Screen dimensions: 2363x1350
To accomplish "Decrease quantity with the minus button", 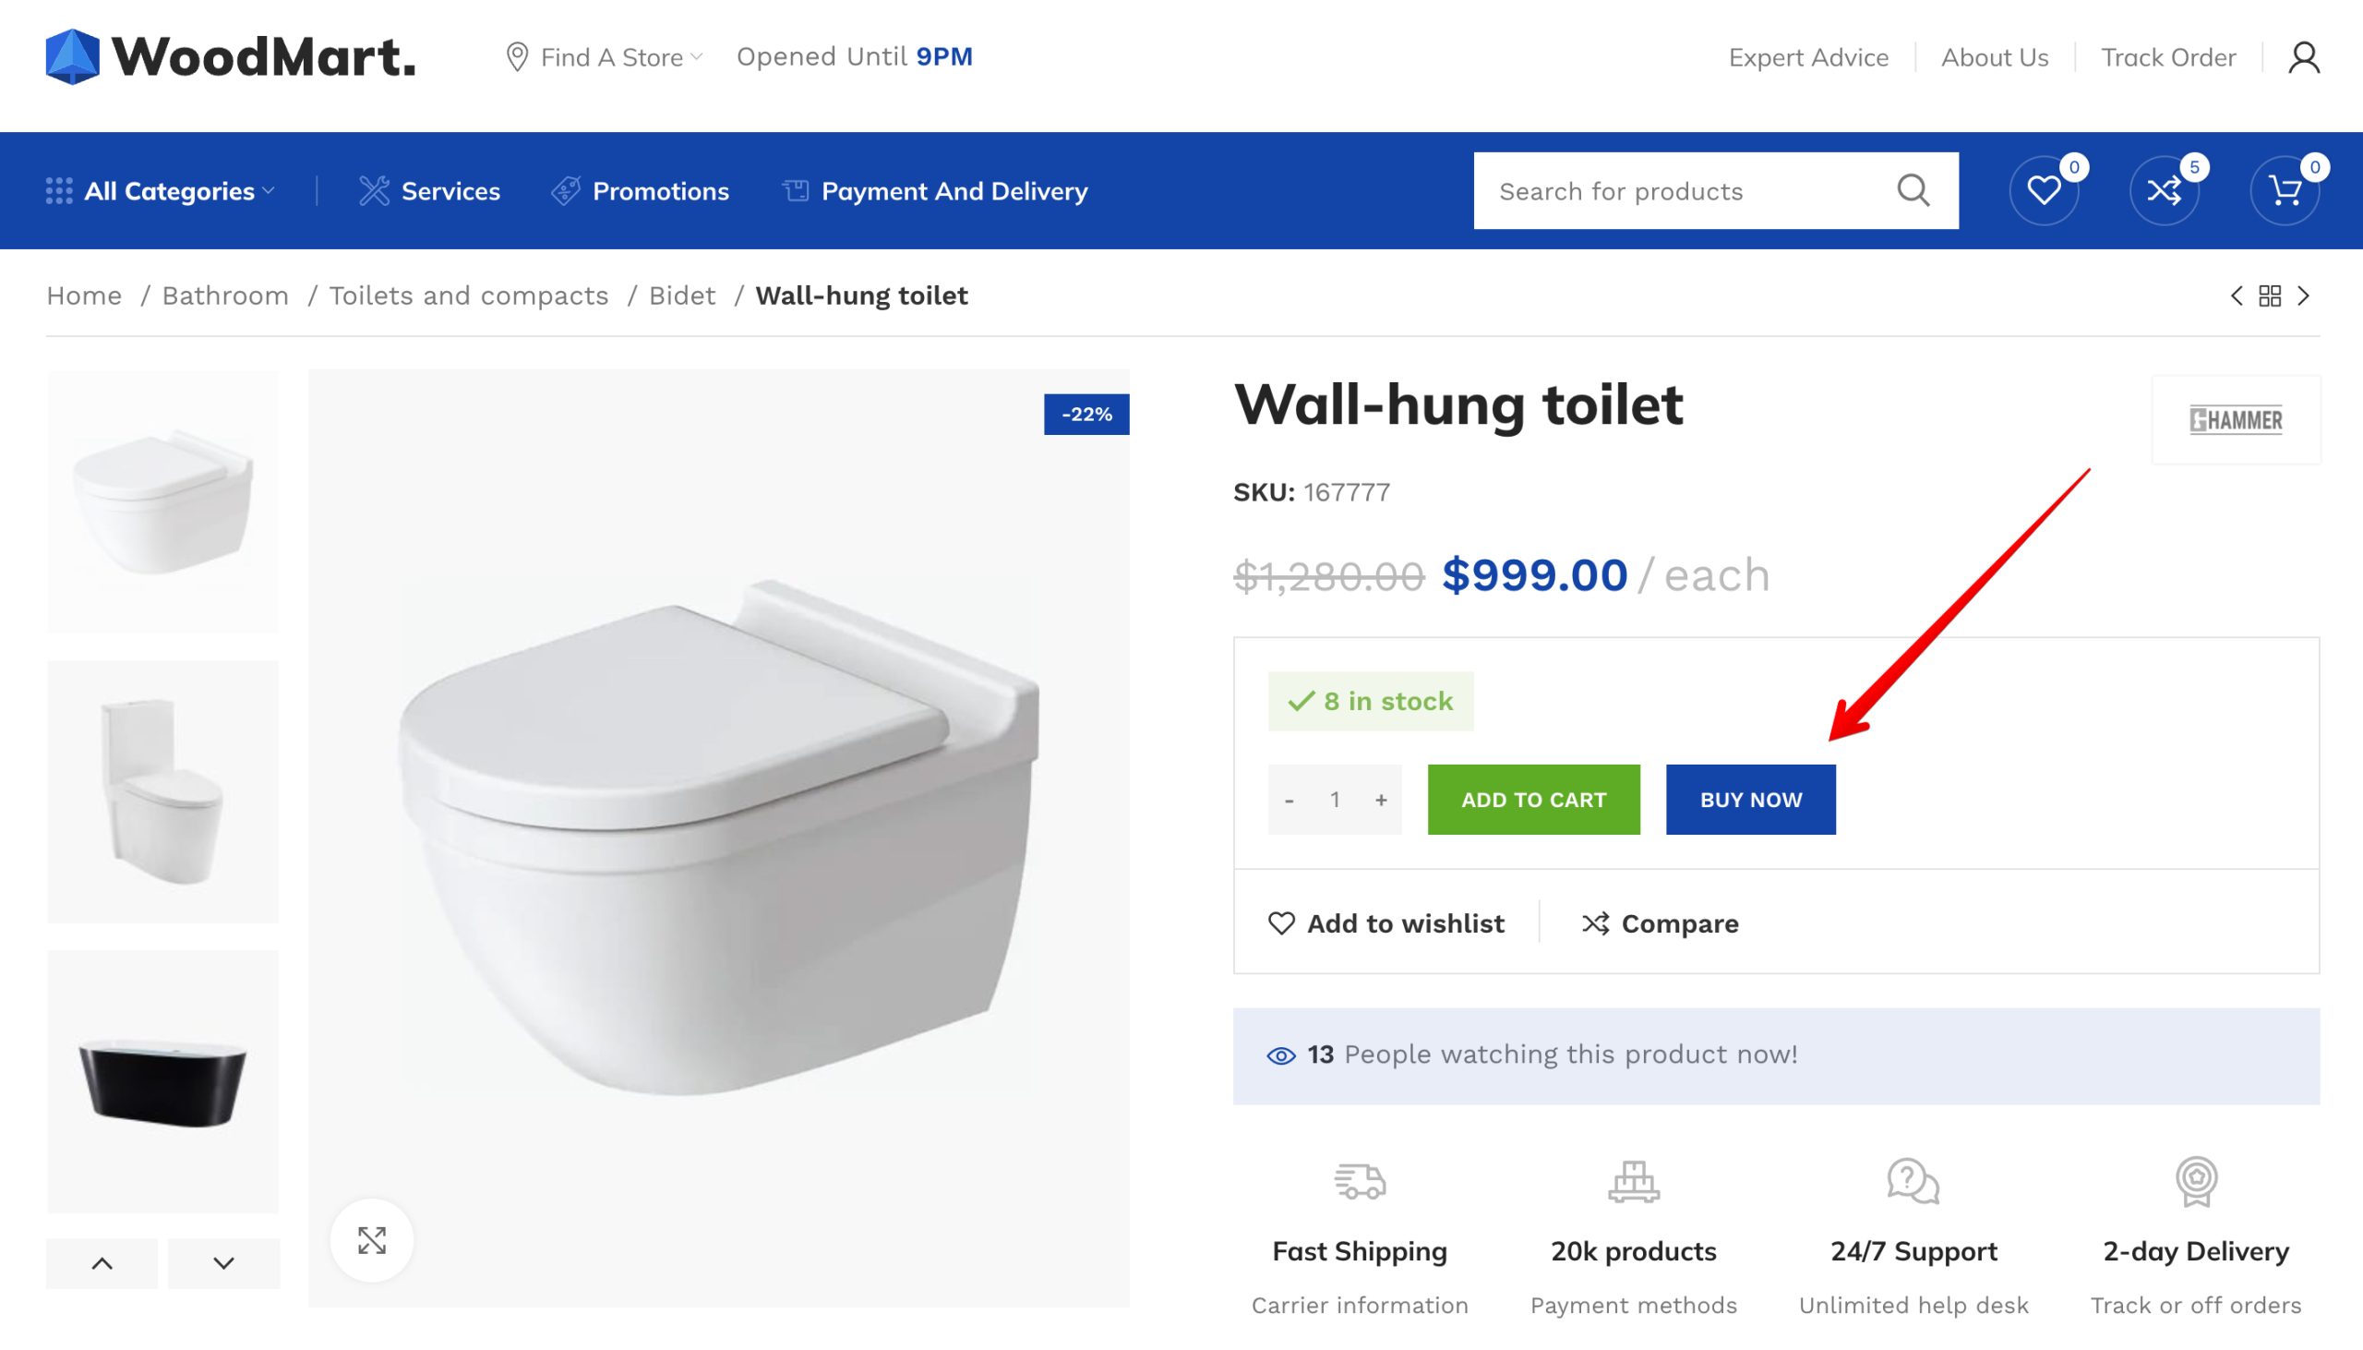I will click(x=1289, y=800).
